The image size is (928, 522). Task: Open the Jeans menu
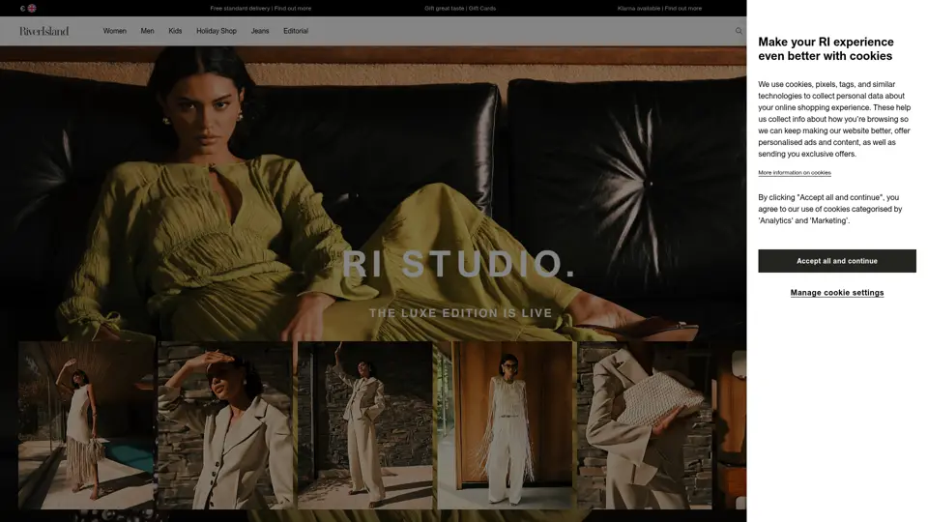260,31
